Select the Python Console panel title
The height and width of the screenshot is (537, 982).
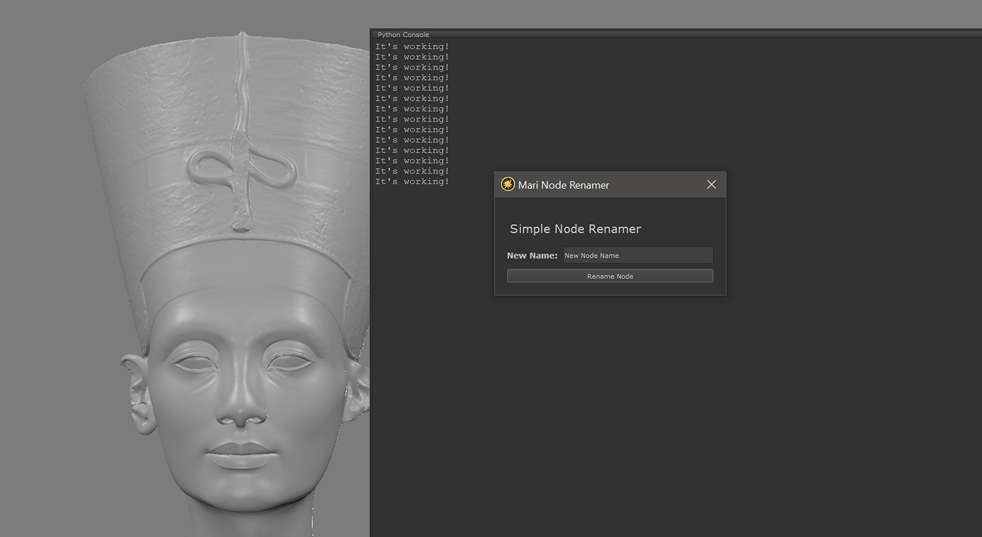[403, 35]
